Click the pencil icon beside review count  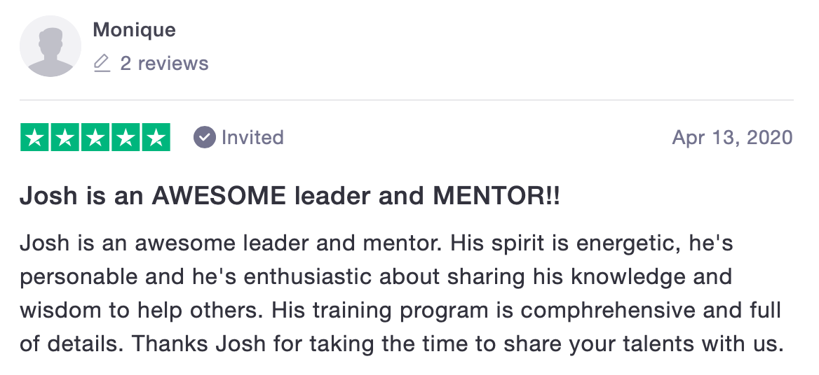pos(102,64)
